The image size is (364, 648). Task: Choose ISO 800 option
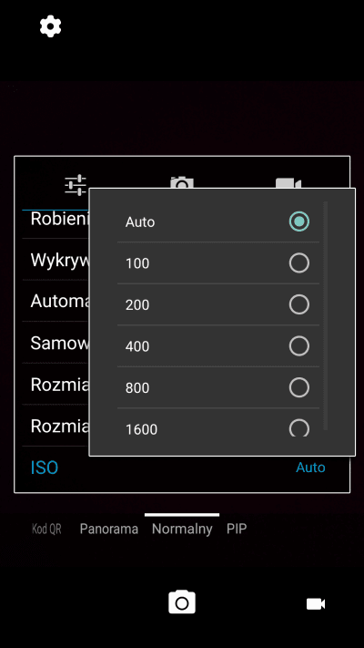(218, 387)
